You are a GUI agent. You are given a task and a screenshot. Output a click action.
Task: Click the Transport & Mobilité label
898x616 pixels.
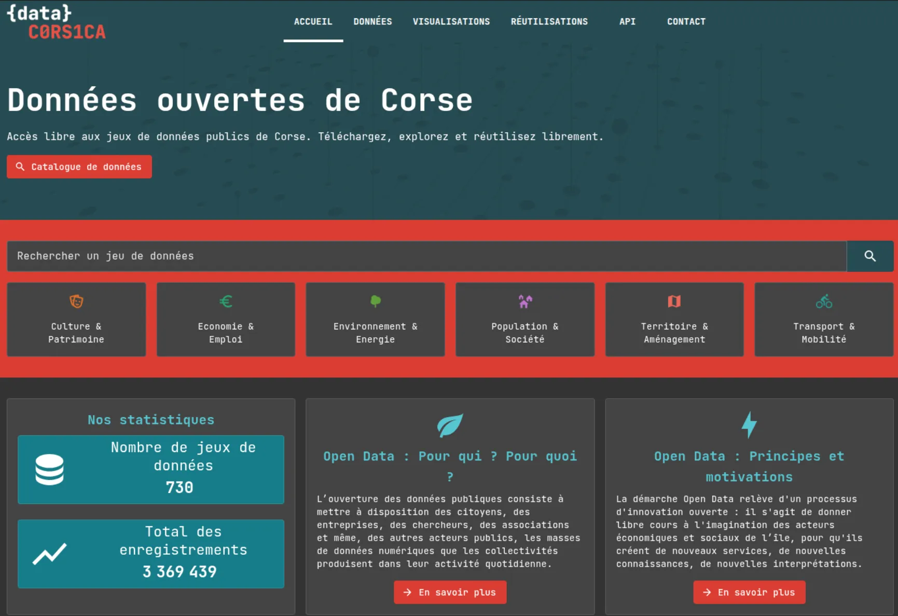coord(824,333)
